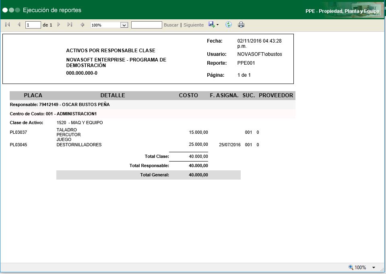Image resolution: width=386 pixels, height=274 pixels.
Task: Go to the previous report page
Action: [19, 25]
